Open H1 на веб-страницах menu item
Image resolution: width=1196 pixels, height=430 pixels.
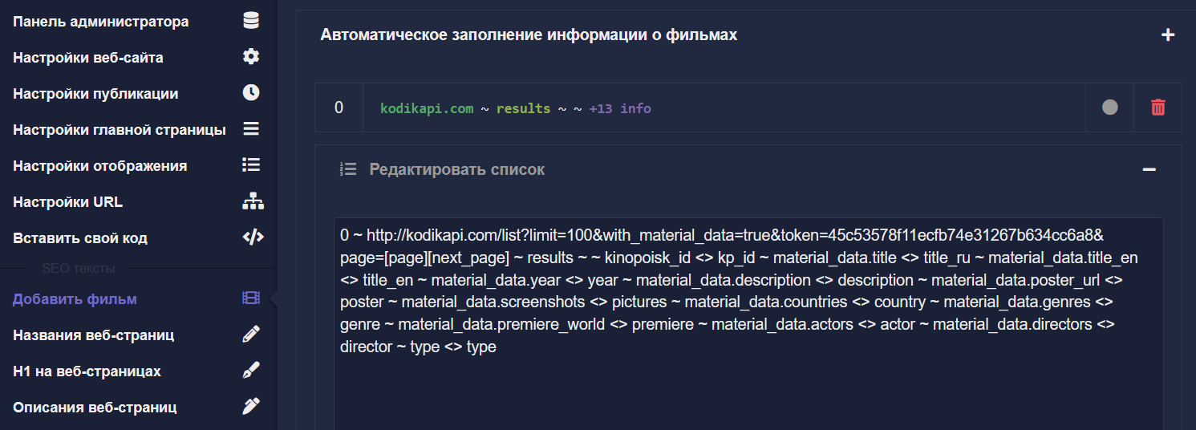(x=87, y=371)
